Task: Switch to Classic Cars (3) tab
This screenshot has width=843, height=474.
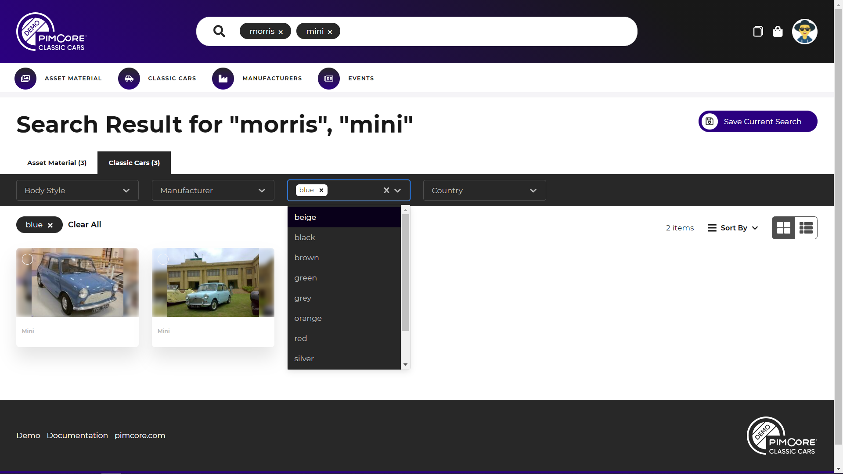Action: point(134,163)
